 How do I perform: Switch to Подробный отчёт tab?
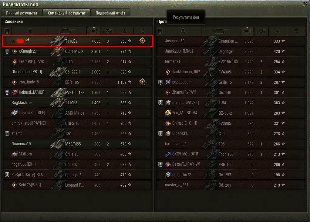110,13
